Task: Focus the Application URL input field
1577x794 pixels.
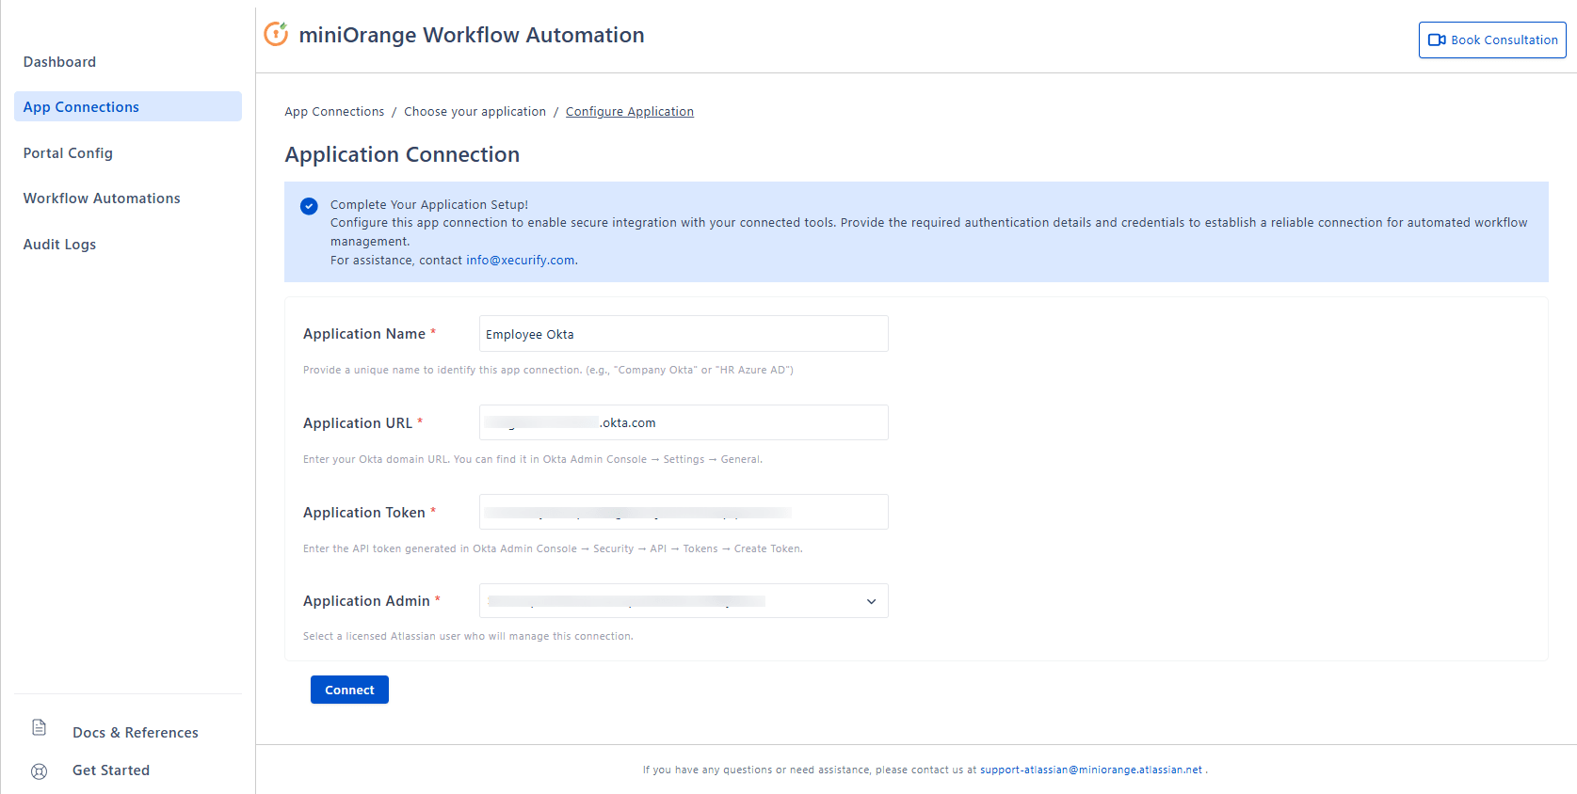Action: [x=684, y=422]
